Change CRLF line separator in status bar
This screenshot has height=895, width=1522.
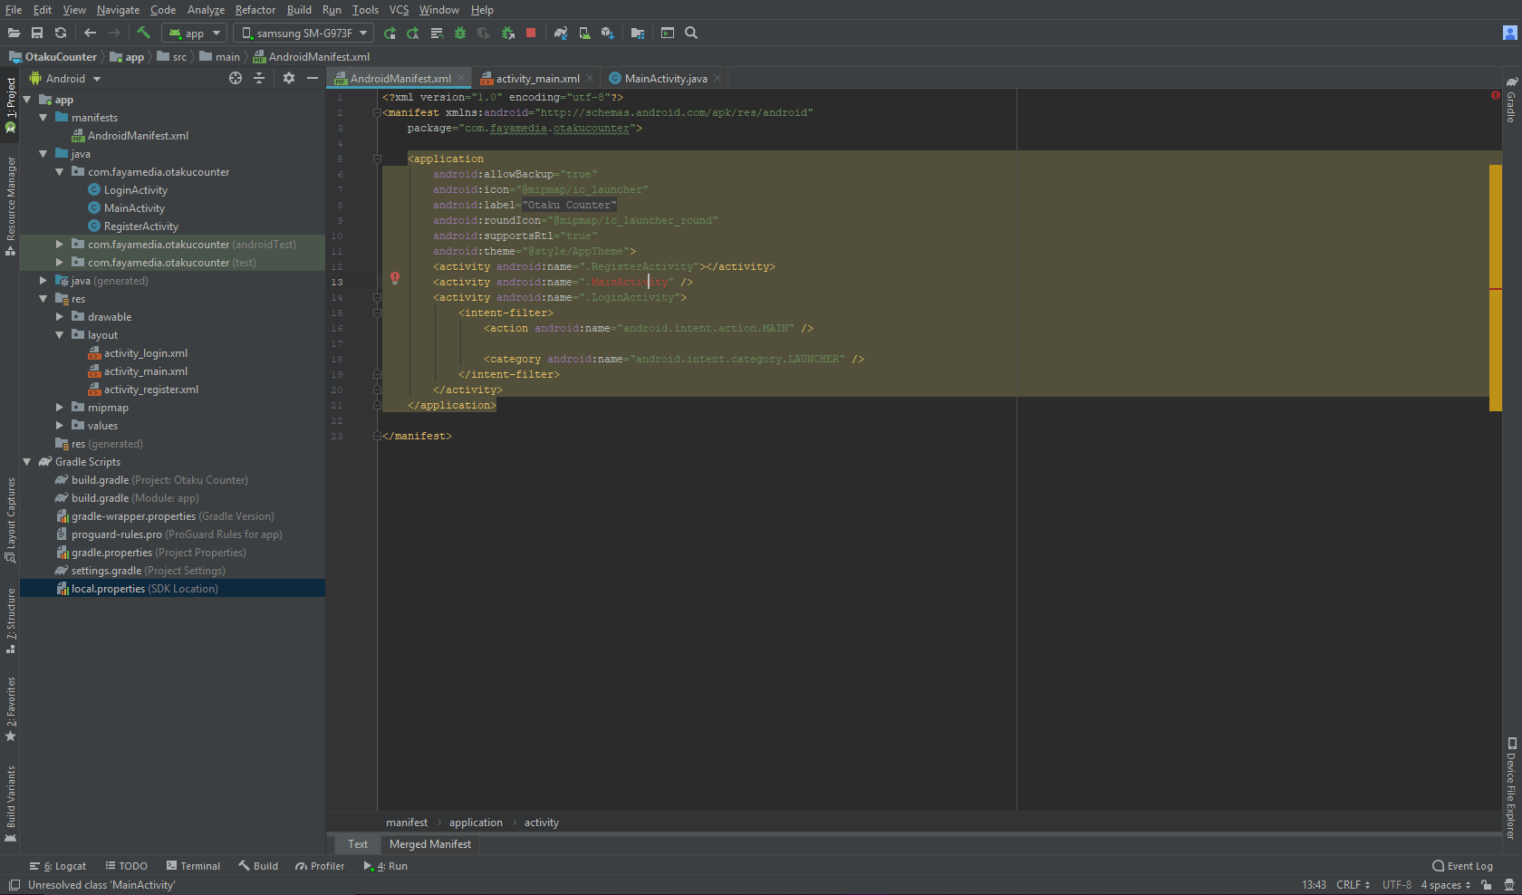pos(1353,885)
